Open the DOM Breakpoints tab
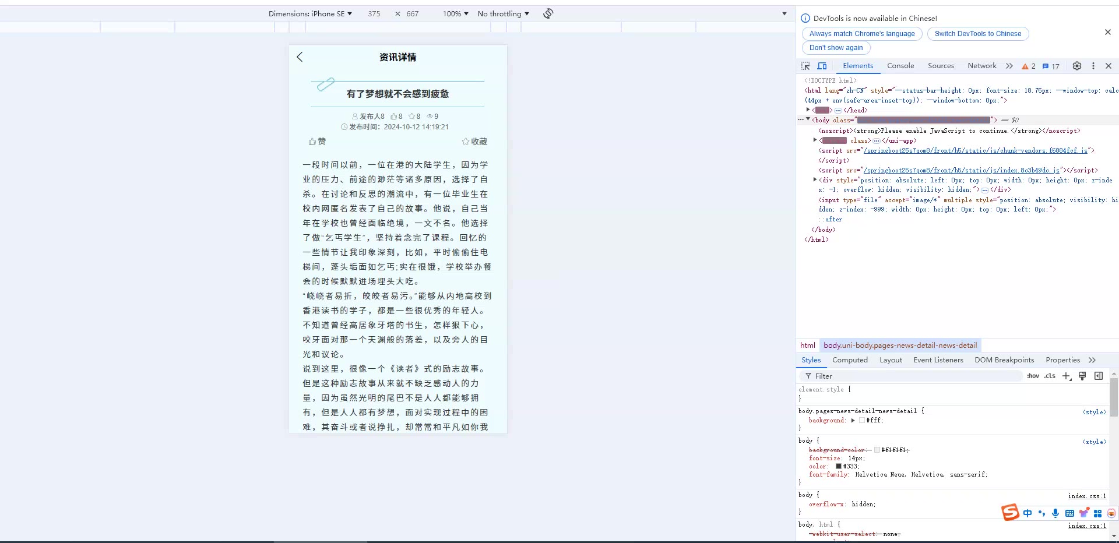This screenshot has width=1119, height=543. coord(1004,360)
